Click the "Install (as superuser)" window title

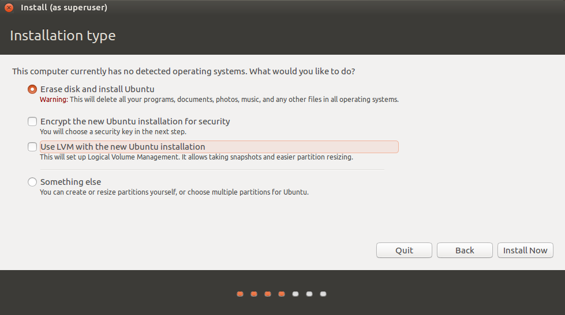(x=64, y=7)
